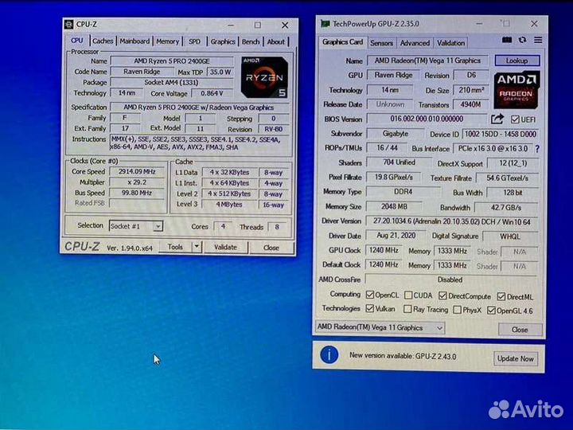Click the BIOS version share/export icon
573x430 pixels.
(x=497, y=119)
